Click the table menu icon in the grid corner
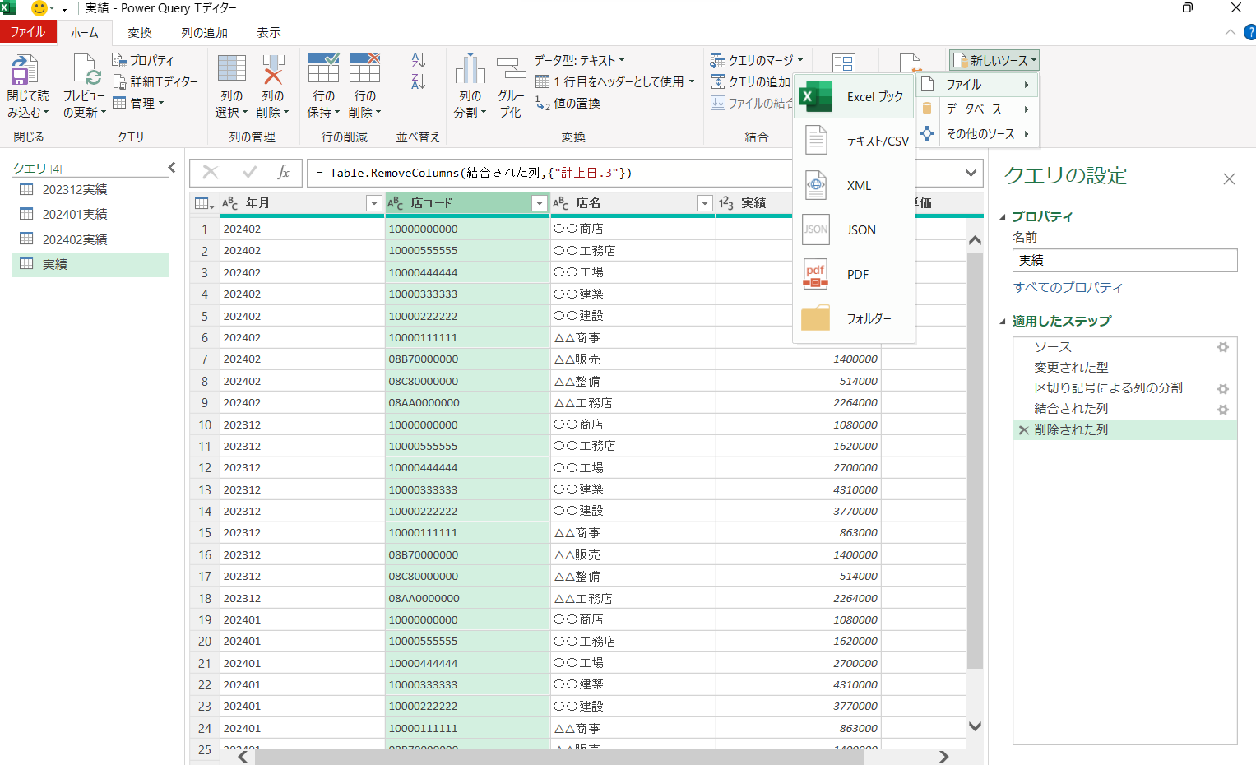The height and width of the screenshot is (765, 1256). click(x=204, y=203)
